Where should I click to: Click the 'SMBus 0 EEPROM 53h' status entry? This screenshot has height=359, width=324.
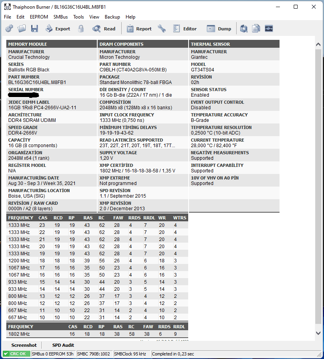pos(53,354)
